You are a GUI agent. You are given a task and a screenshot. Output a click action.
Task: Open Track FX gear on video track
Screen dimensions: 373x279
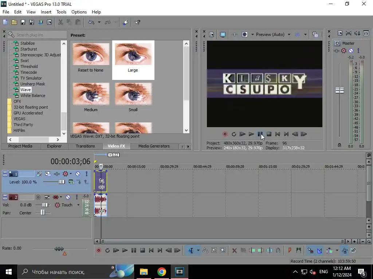(x=65, y=174)
